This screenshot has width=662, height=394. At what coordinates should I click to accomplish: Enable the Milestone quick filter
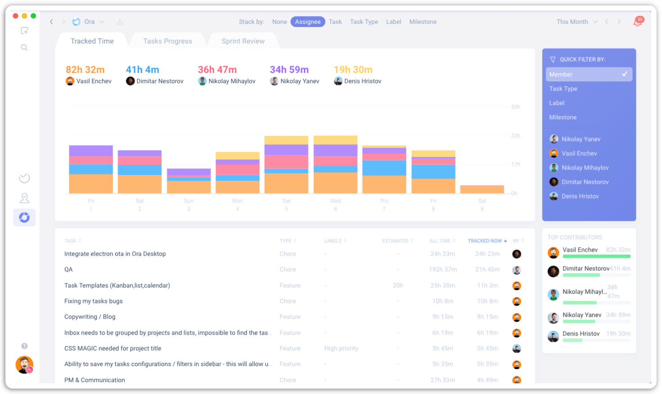click(563, 117)
